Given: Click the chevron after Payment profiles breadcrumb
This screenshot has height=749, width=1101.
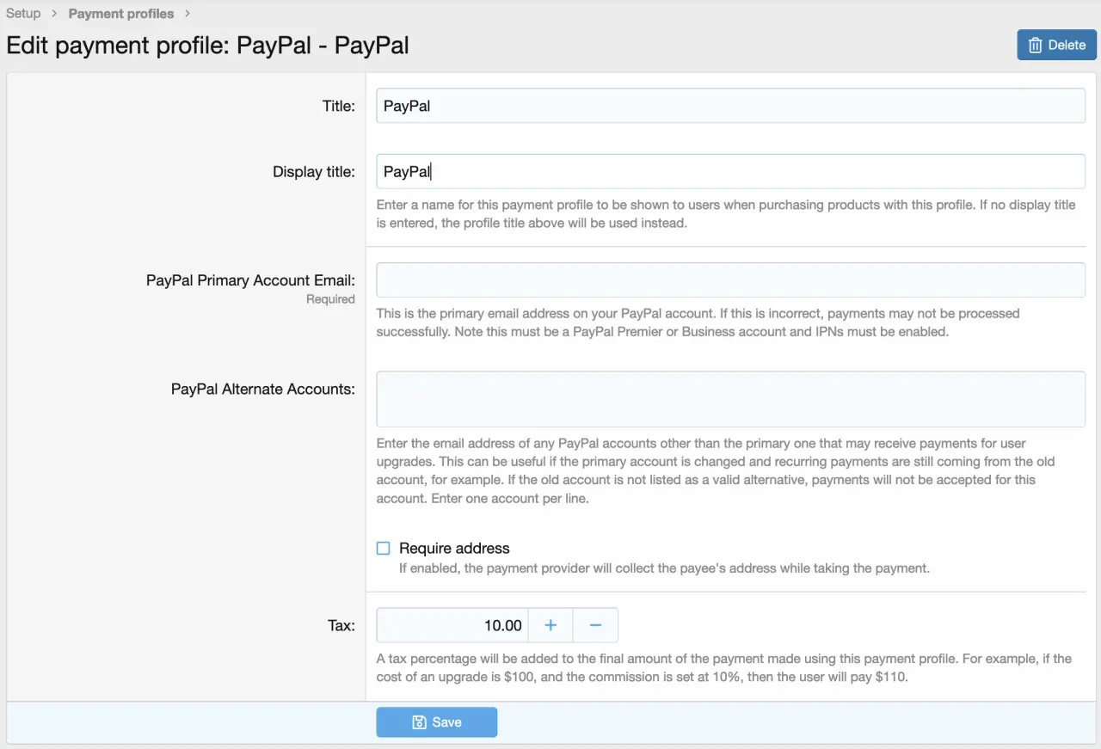Looking at the screenshot, I should coord(188,14).
